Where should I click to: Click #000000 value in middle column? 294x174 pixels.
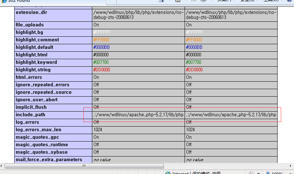click(x=101, y=55)
